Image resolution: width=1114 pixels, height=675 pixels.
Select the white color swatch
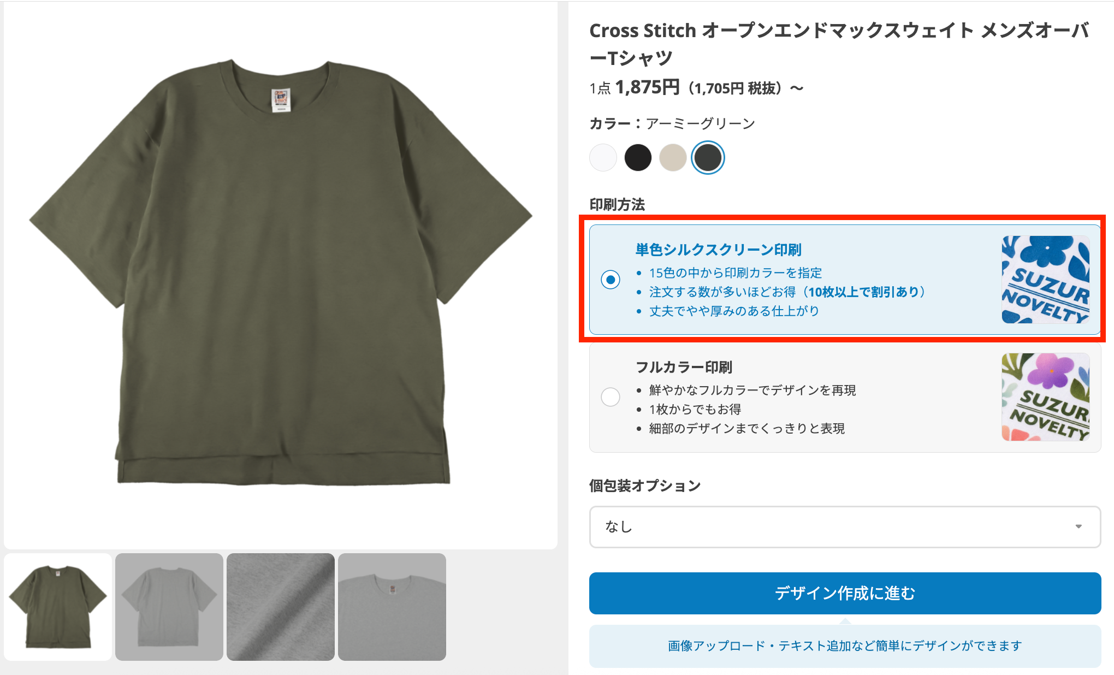pyautogui.click(x=603, y=158)
